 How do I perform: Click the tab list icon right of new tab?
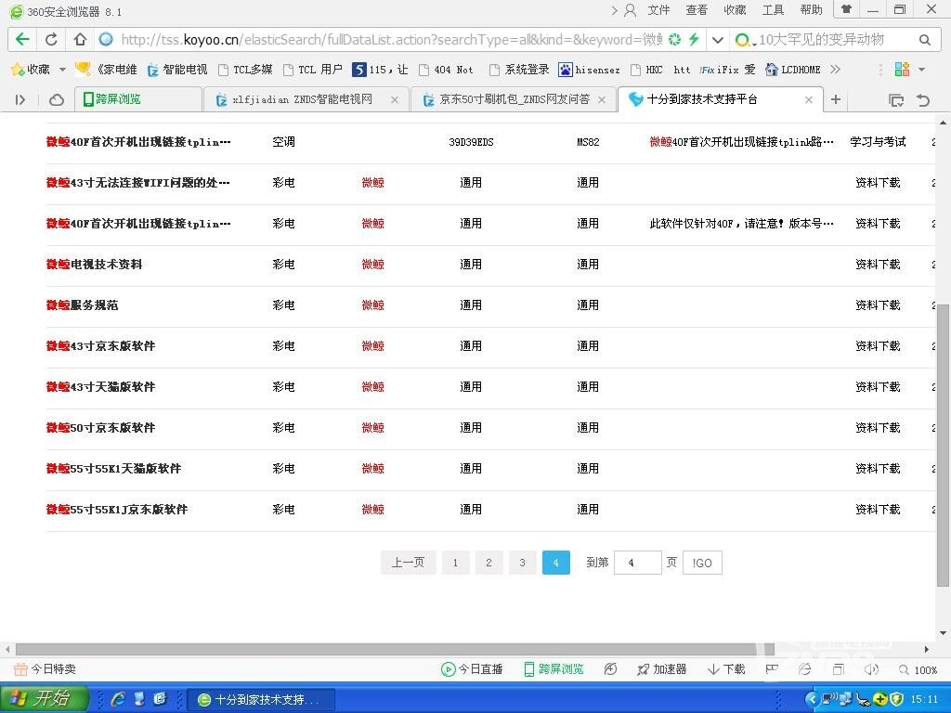point(896,100)
